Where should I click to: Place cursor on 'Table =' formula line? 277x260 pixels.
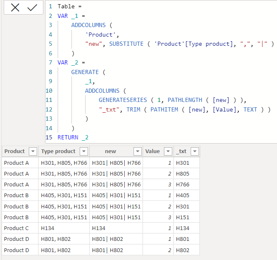pos(69,7)
